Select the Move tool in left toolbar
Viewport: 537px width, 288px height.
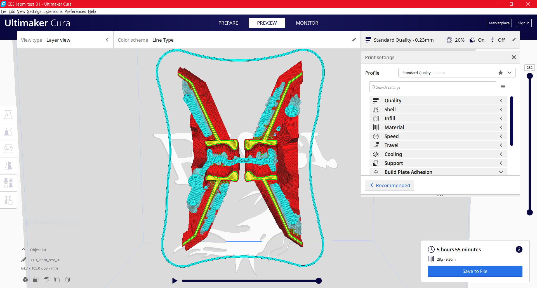[x=8, y=115]
